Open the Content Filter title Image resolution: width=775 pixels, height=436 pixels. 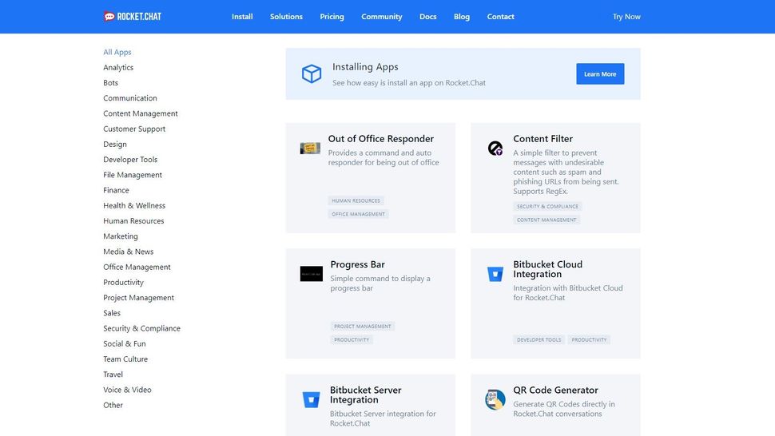(x=542, y=138)
